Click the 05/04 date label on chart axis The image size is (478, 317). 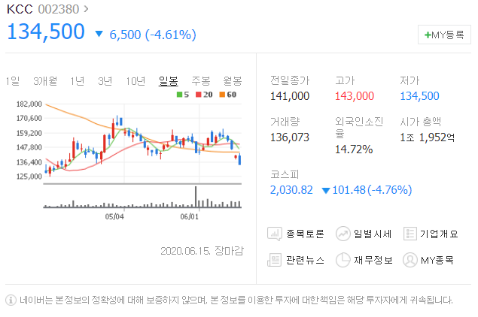click(x=114, y=216)
